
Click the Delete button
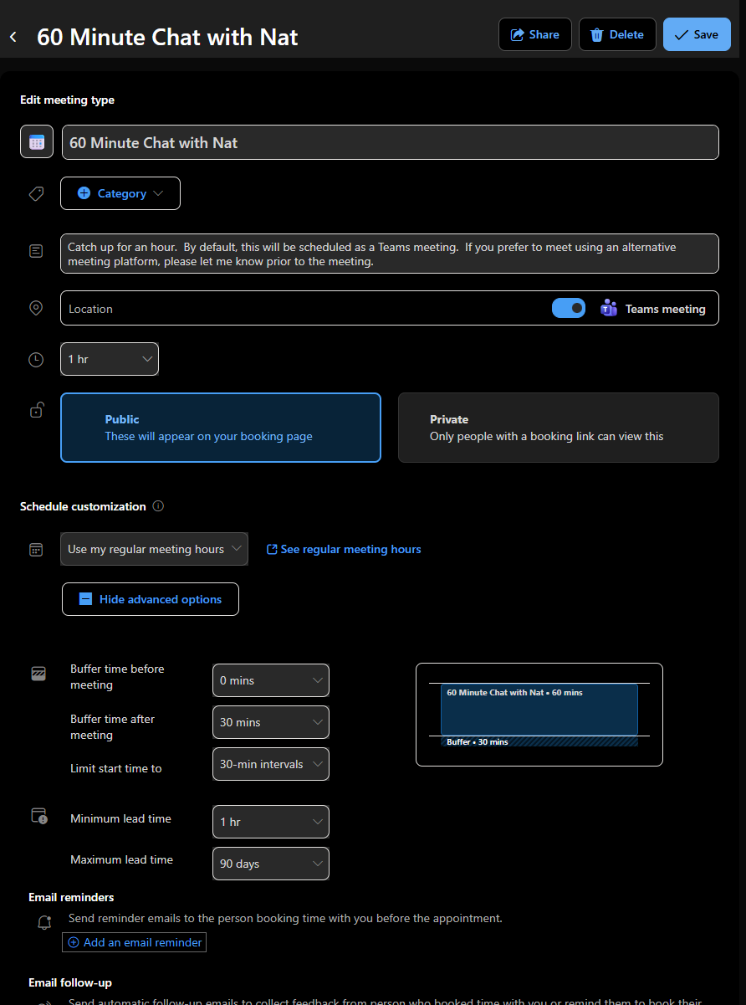(x=617, y=34)
